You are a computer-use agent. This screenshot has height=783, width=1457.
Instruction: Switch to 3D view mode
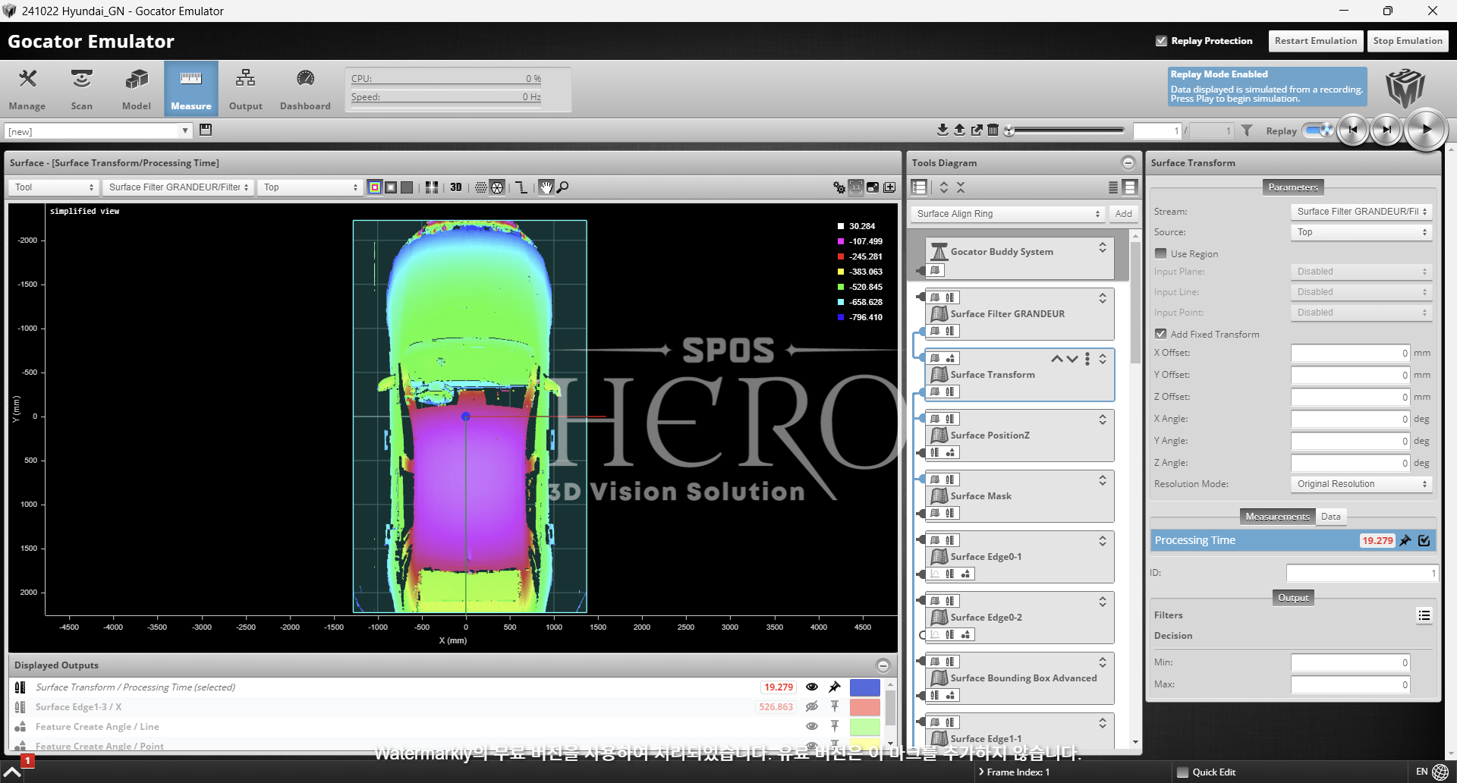(x=455, y=187)
